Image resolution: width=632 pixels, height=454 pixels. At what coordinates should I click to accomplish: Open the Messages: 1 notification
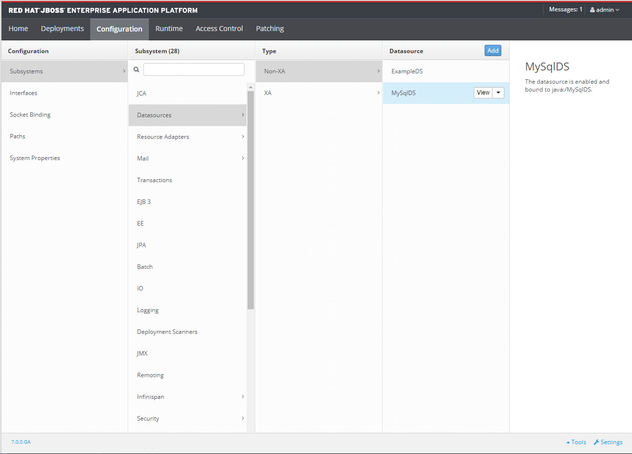(x=565, y=10)
